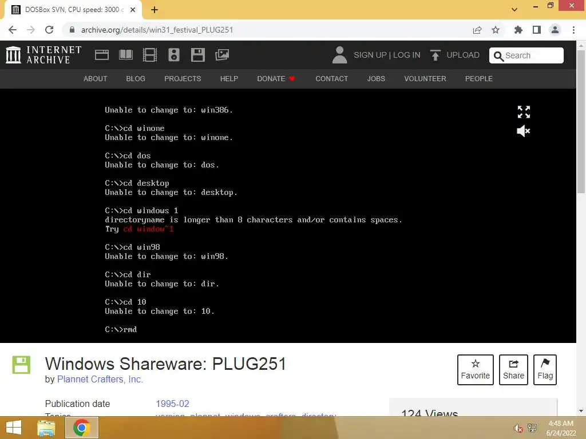
Task: Unmute the emulator sound
Action: (523, 131)
